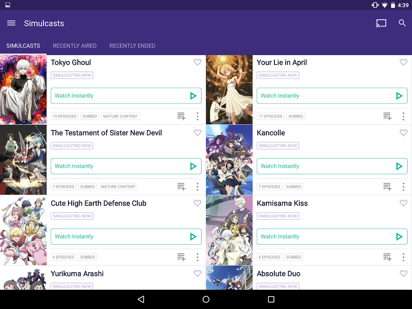Open Kancolle overflow menu
This screenshot has height=309, width=412.
point(403,186)
